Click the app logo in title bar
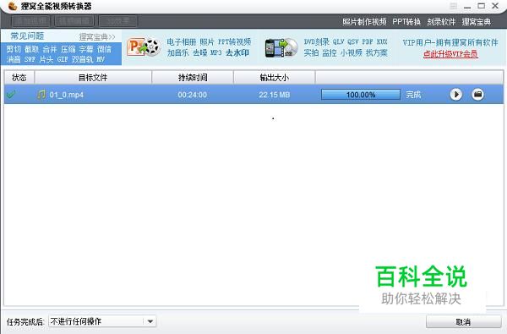The height and width of the screenshot is (334, 507). (13, 6)
